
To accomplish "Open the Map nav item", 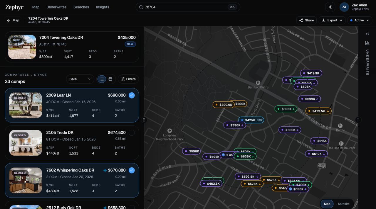I will pyautogui.click(x=36, y=7).
